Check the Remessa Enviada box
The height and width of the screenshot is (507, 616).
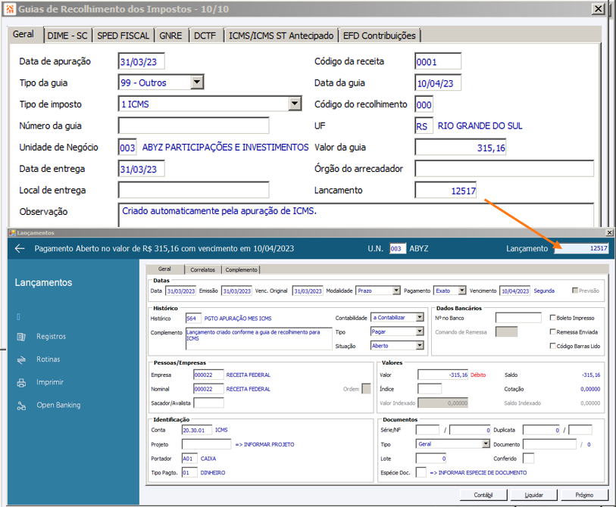553,331
